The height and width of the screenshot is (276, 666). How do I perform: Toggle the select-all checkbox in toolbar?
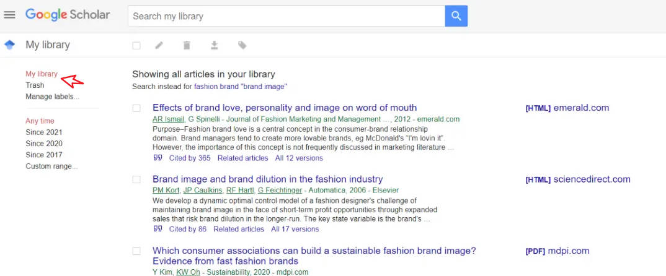(136, 45)
